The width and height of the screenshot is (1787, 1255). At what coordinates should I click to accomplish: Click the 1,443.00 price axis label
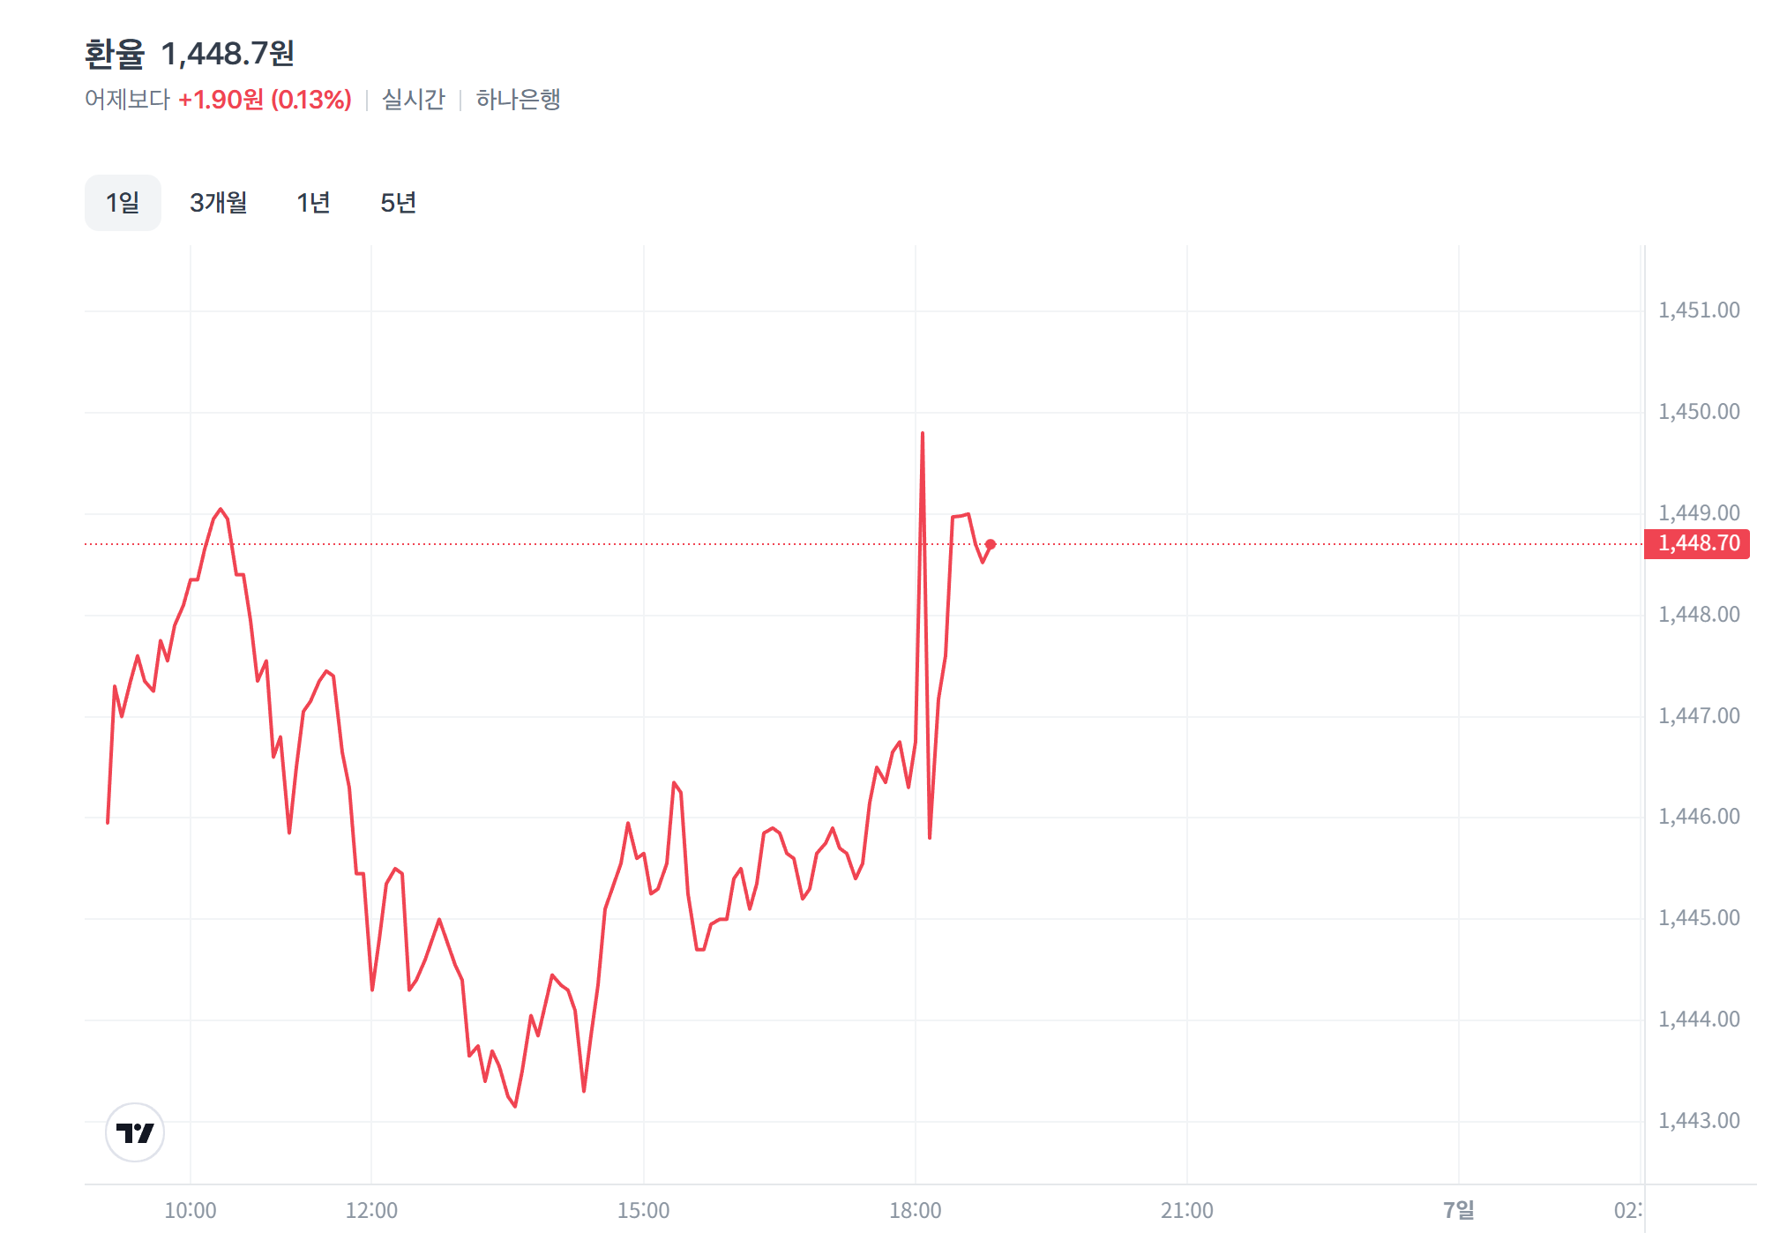click(x=1699, y=1121)
